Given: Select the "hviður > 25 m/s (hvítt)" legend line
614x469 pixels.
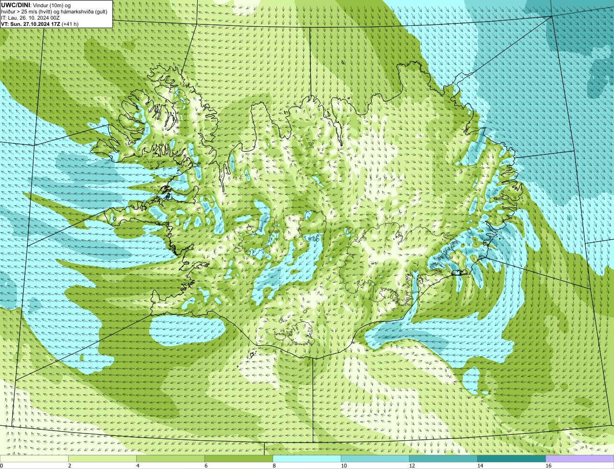Looking at the screenshot, I should tap(54, 12).
